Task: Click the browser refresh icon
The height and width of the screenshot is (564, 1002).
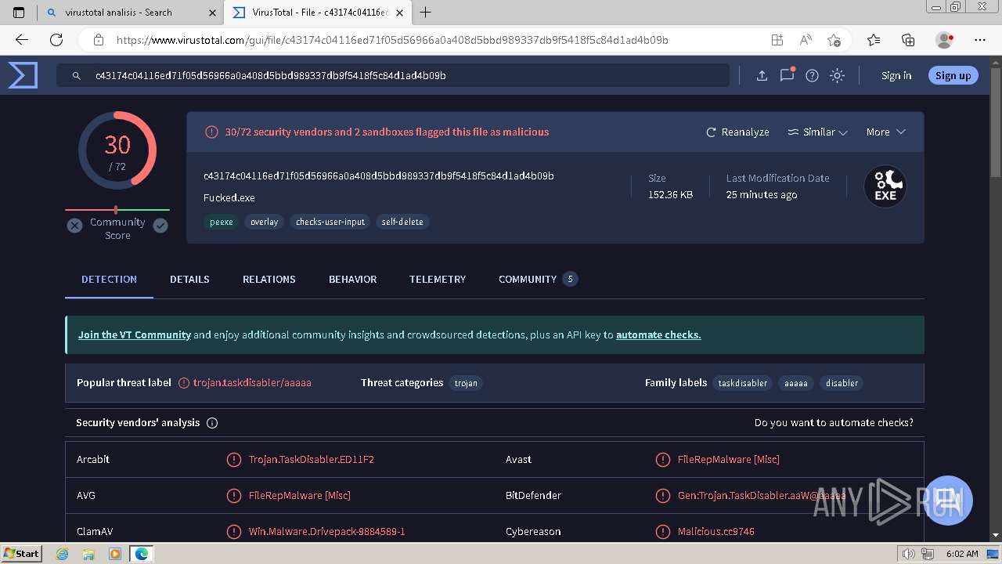Action: pyautogui.click(x=56, y=40)
